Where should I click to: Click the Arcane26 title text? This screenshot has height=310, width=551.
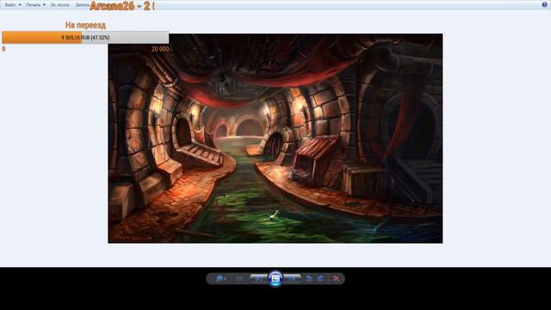pyautogui.click(x=112, y=6)
